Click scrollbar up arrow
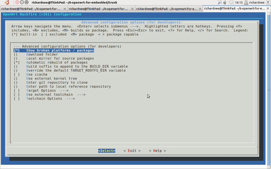The image size is (271, 169). [x=269, y=13]
